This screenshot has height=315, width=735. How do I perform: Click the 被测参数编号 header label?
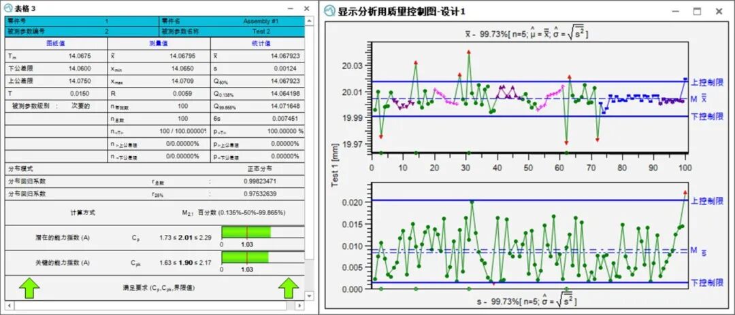[x=24, y=32]
